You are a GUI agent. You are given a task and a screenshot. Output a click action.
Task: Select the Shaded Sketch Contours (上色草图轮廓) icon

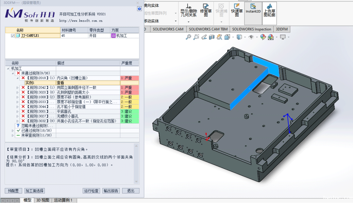(269, 10)
